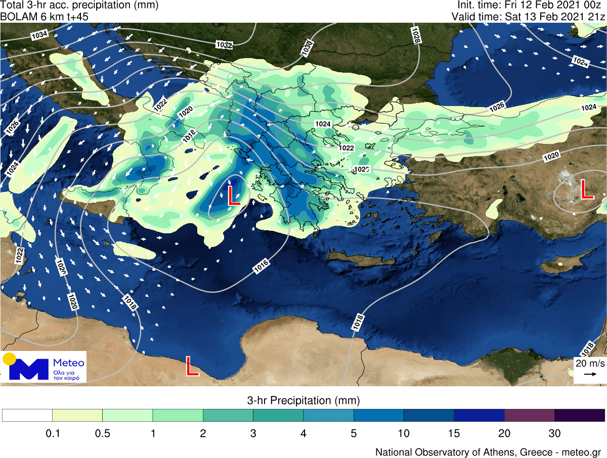The image size is (607, 458).
Task: Select the red L marker over Ionian Sea
Action: point(233,195)
